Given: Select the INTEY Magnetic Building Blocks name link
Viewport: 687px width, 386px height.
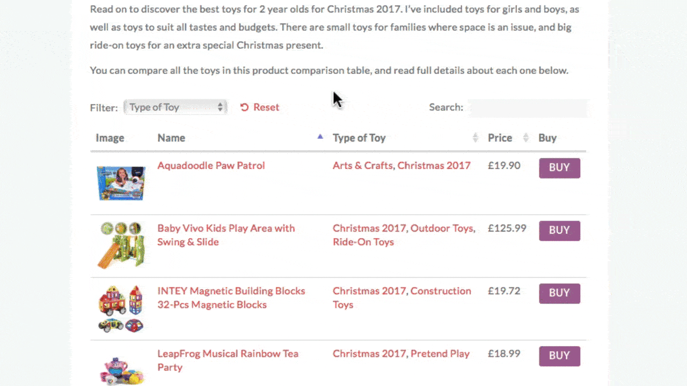Looking at the screenshot, I should pyautogui.click(x=231, y=298).
